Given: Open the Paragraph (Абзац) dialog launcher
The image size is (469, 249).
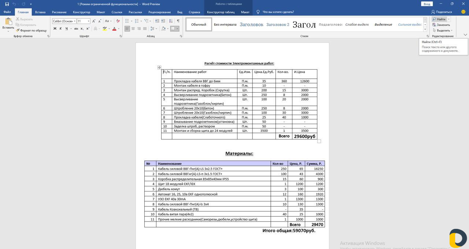Looking at the screenshot, I should click(x=182, y=36).
